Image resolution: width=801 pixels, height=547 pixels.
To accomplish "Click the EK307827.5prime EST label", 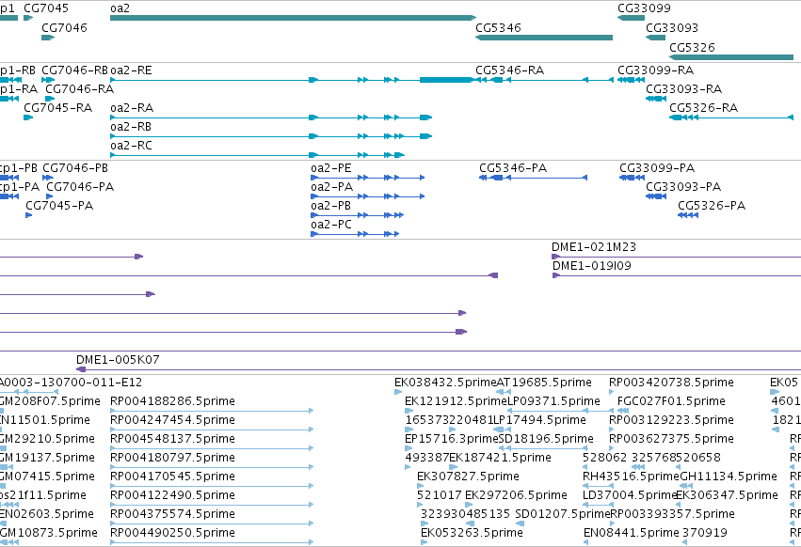I will coord(468,477).
